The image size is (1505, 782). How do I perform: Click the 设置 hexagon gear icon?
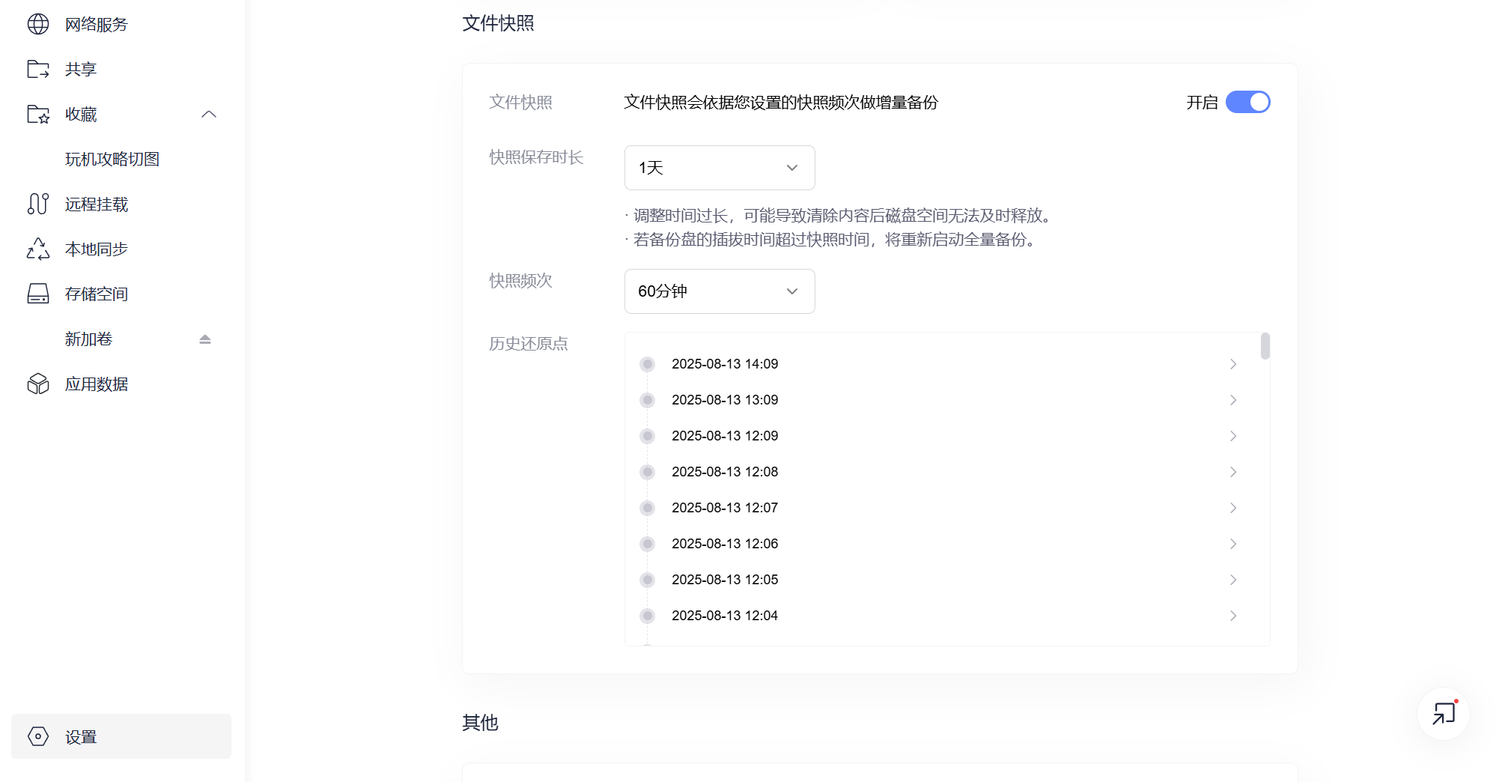click(38, 736)
